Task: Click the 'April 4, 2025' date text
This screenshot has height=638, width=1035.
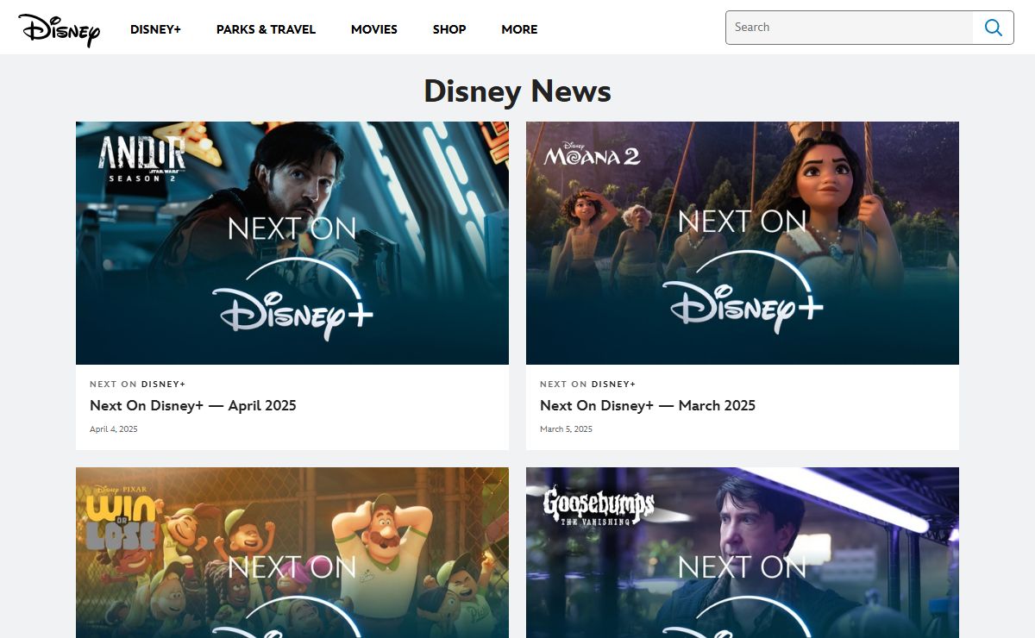Action: (114, 429)
